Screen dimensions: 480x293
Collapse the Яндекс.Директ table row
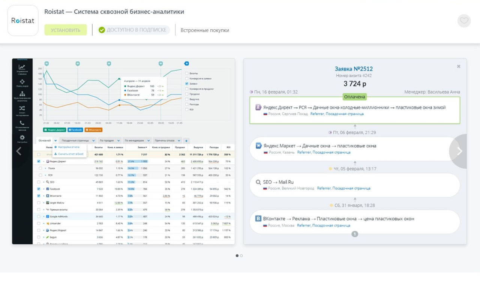[x=44, y=161]
